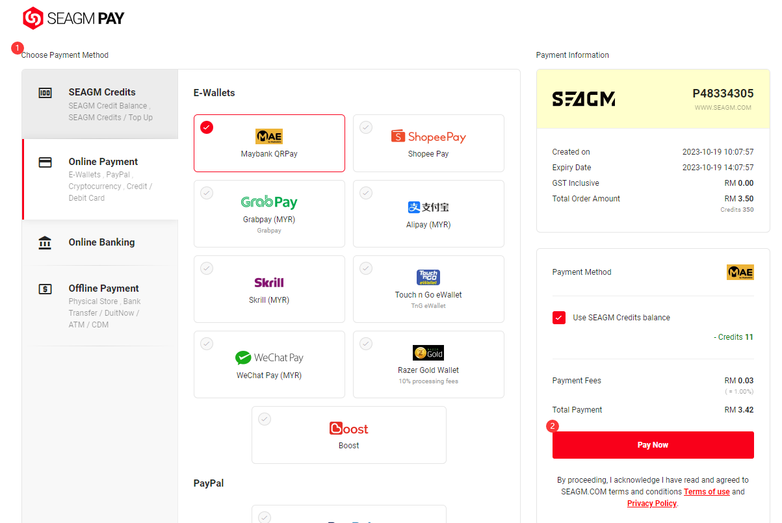Switch to the Online Payment tab
The height and width of the screenshot is (523, 782).
click(99, 179)
